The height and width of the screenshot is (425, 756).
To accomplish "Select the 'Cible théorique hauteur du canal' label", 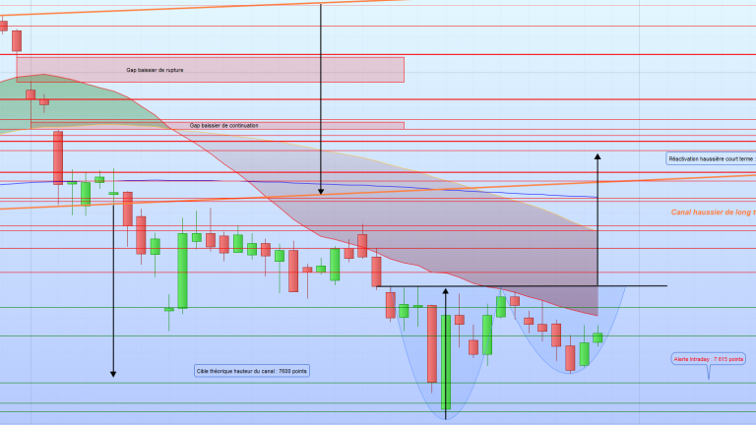I will 252,371.
